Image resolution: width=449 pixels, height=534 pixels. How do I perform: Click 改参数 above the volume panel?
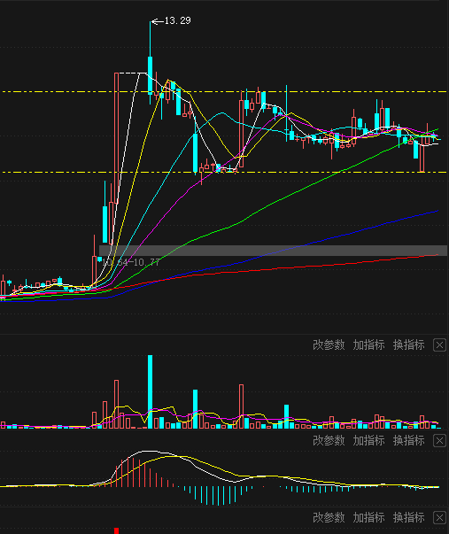pyautogui.click(x=329, y=345)
